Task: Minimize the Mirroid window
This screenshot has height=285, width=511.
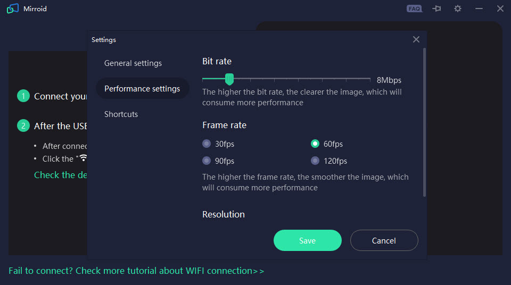Action: (479, 9)
